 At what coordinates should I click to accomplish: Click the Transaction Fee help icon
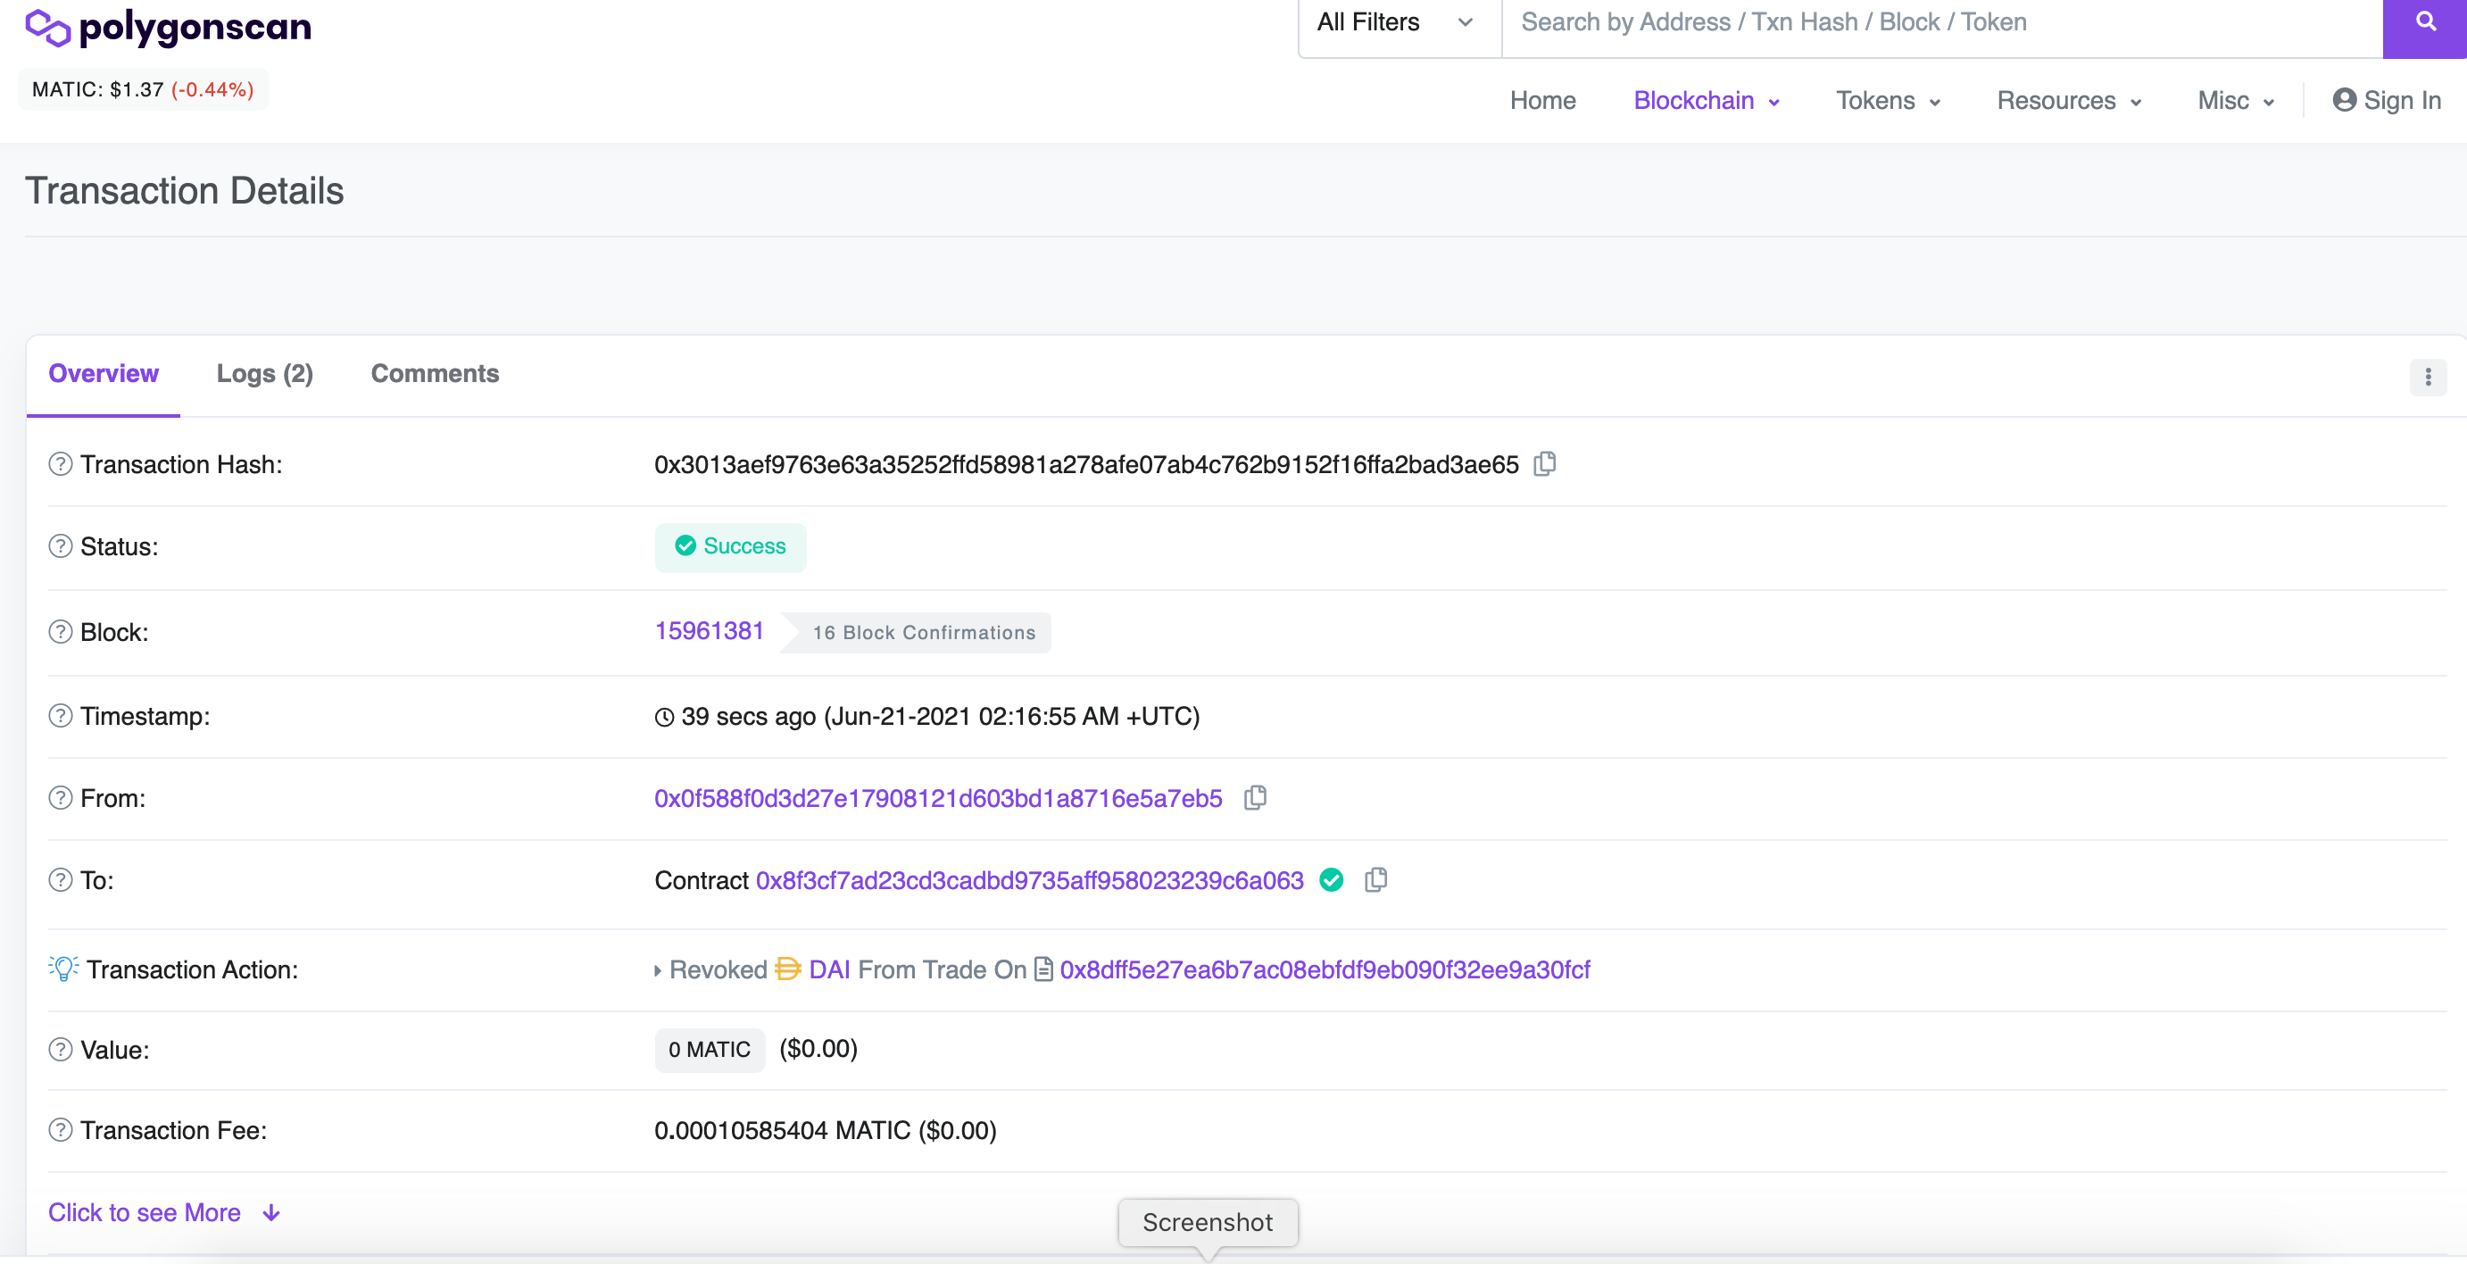click(x=61, y=1130)
